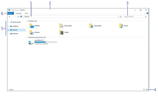The width and height of the screenshot is (158, 97).
Task: Click the free space text under Local Disk
Action: (x=41, y=44)
